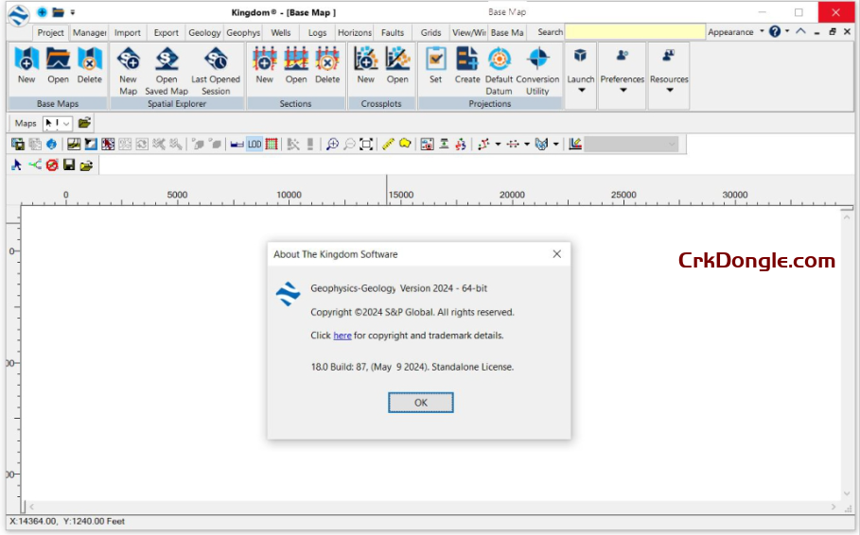Click the blue help question mark icon
The height and width of the screenshot is (535, 860).
tap(775, 32)
